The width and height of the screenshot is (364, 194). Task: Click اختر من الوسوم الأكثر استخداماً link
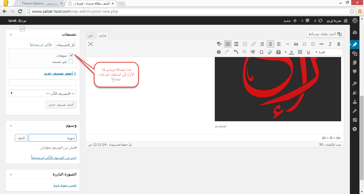click(x=54, y=158)
